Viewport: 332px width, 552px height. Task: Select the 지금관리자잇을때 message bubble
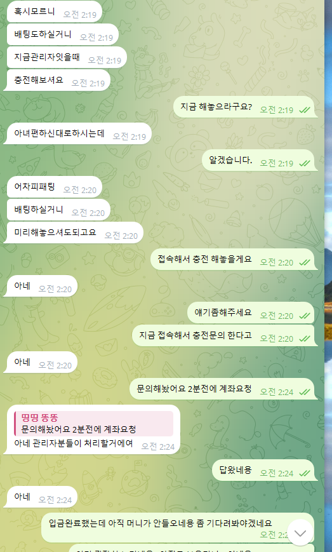(x=67, y=57)
